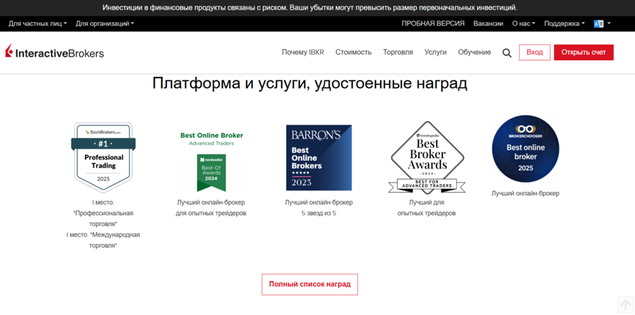Open the Стоимость menu

(x=353, y=52)
